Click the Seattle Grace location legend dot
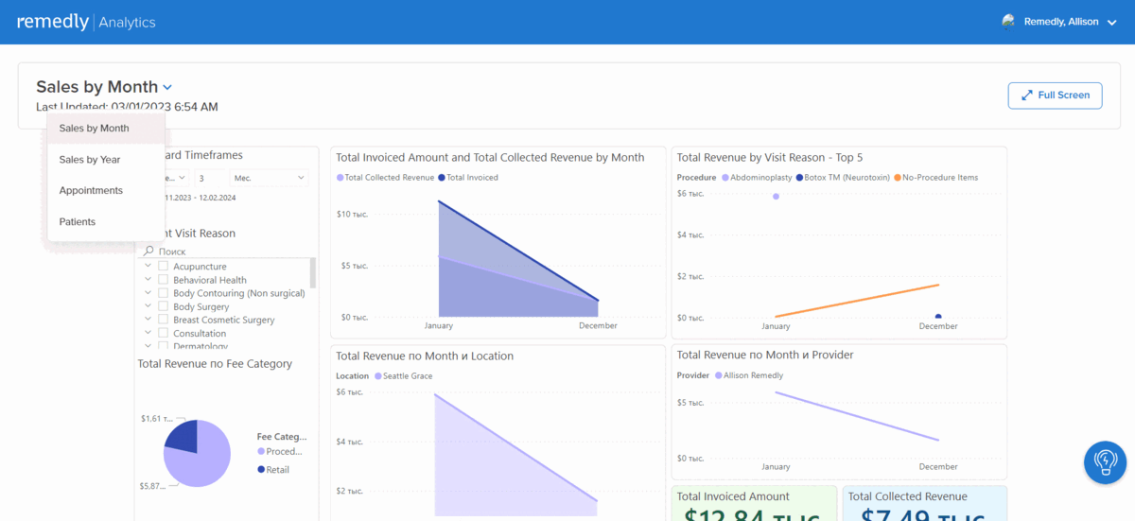Image resolution: width=1135 pixels, height=521 pixels. pos(378,376)
